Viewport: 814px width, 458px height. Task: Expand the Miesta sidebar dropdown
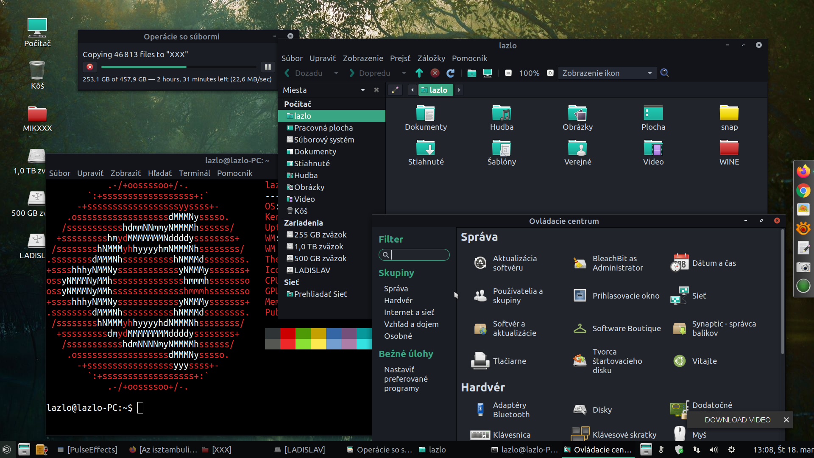[x=362, y=90]
